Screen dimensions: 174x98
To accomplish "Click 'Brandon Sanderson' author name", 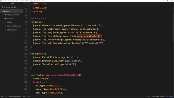I will point(53,61).
